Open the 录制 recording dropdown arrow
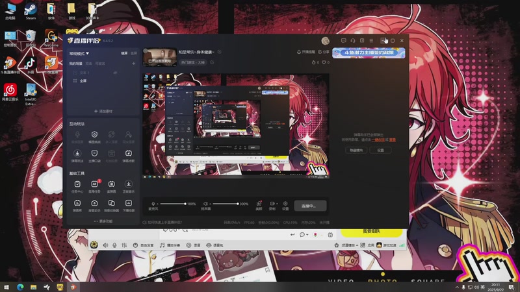This screenshot has height=292, width=520. click(277, 204)
